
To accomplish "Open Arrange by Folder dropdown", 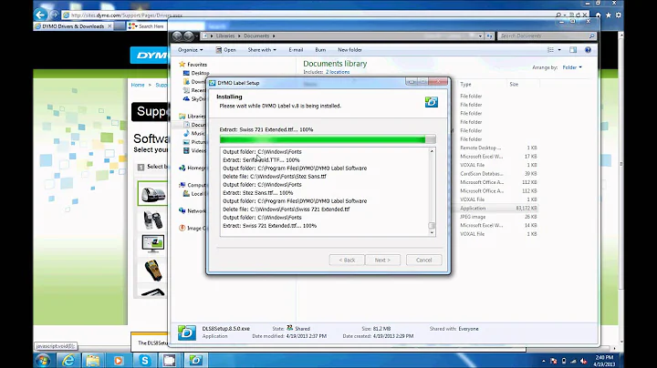I will [x=572, y=67].
